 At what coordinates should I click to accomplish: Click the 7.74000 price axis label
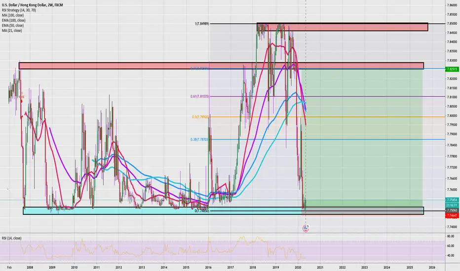[x=452, y=227]
